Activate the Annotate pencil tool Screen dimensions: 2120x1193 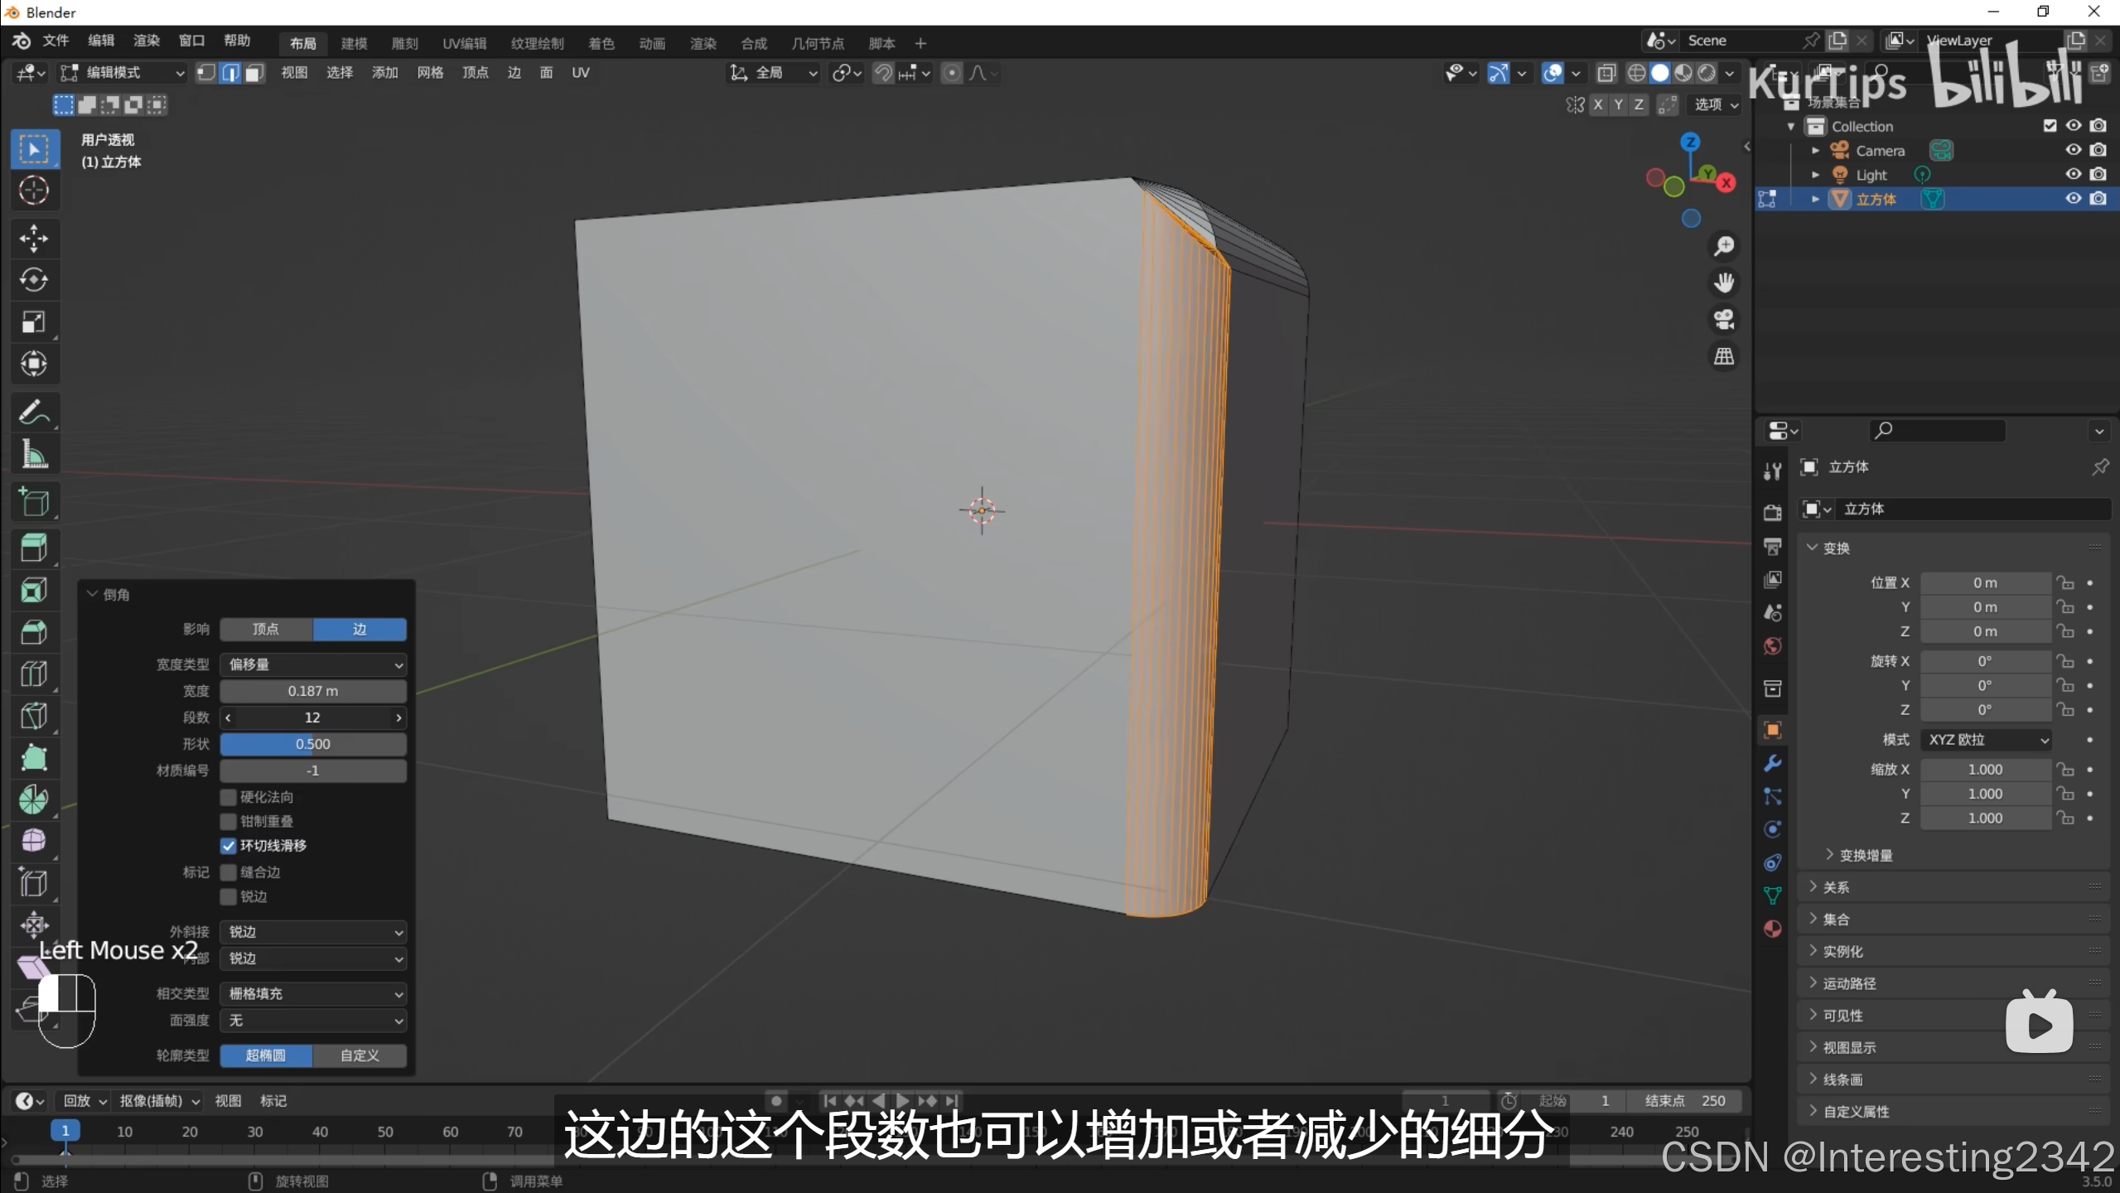click(x=33, y=412)
